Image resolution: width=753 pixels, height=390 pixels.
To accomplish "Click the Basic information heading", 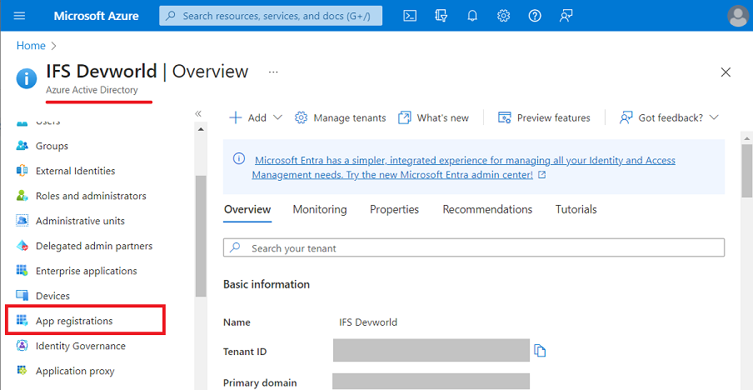I will coord(267,284).
